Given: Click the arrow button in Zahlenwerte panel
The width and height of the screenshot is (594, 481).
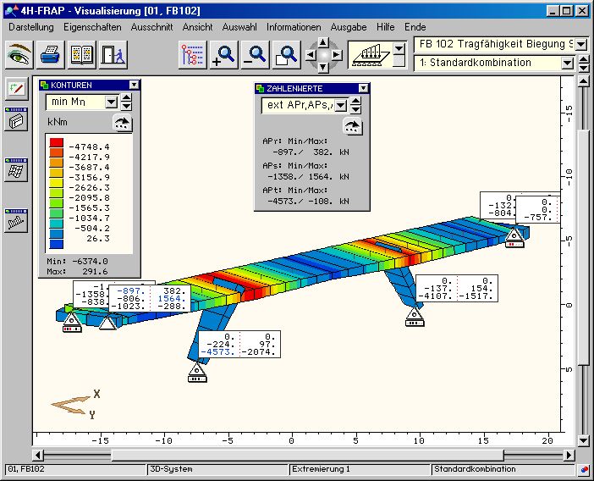Looking at the screenshot, I should tap(352, 126).
